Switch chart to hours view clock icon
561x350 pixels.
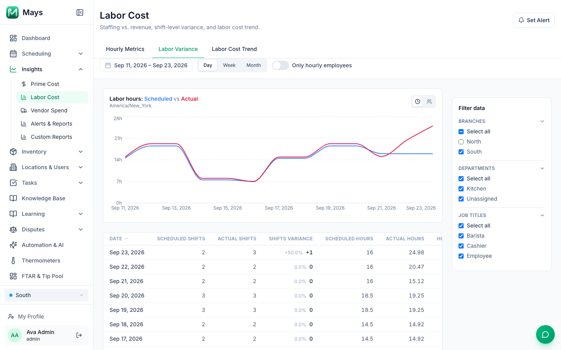pos(418,101)
